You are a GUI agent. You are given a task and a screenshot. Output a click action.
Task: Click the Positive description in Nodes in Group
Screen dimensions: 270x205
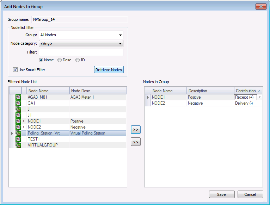[194, 97]
